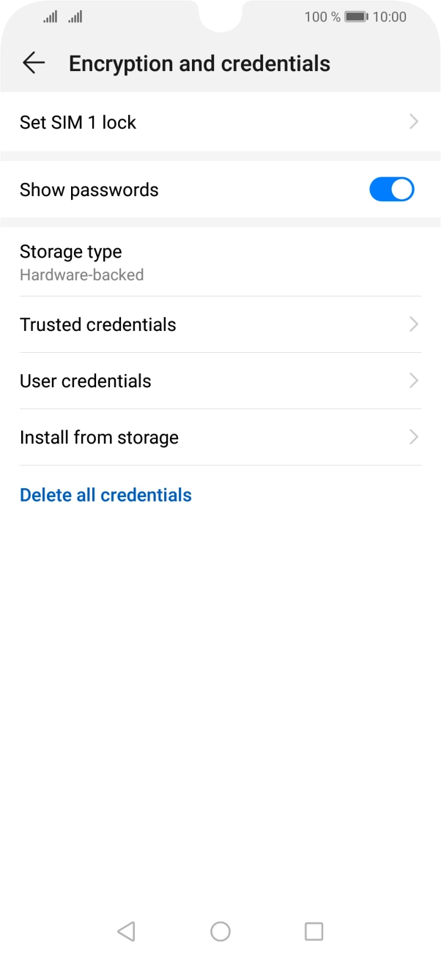This screenshot has height=956, width=441.
Task: Open the Trusted credentials entry
Action: pyautogui.click(x=98, y=324)
